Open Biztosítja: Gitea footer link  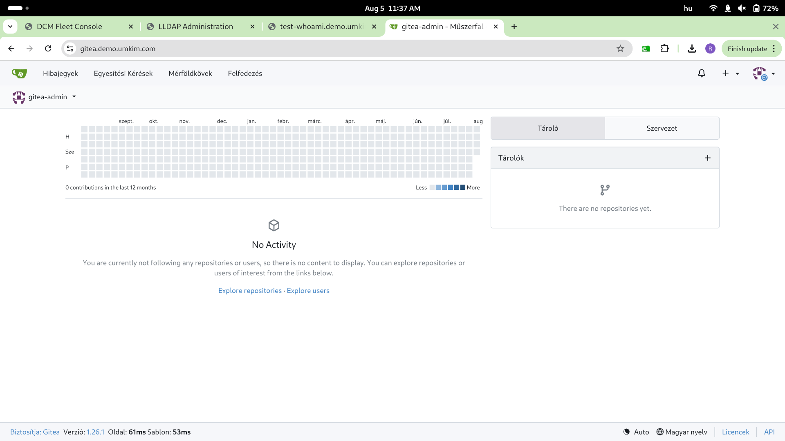[35, 432]
